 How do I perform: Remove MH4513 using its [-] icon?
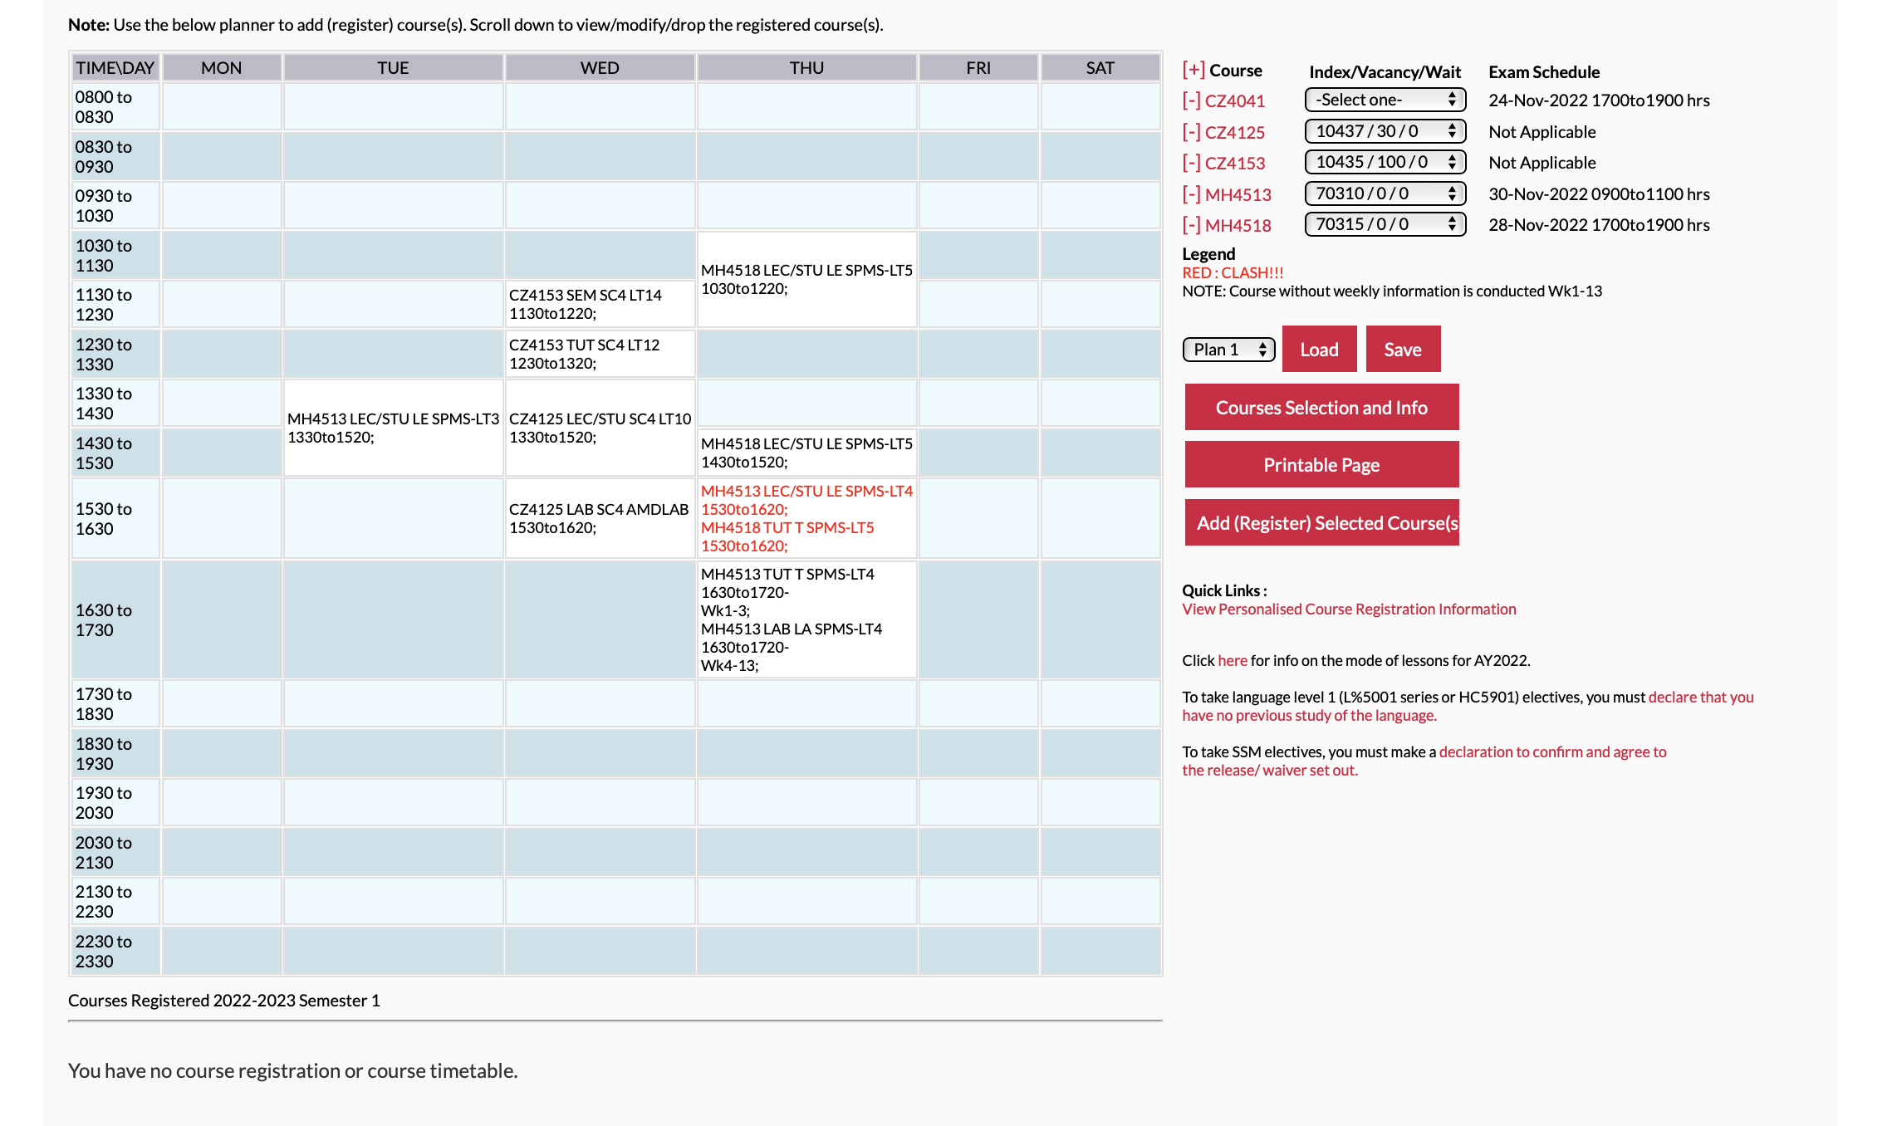coord(1191,194)
